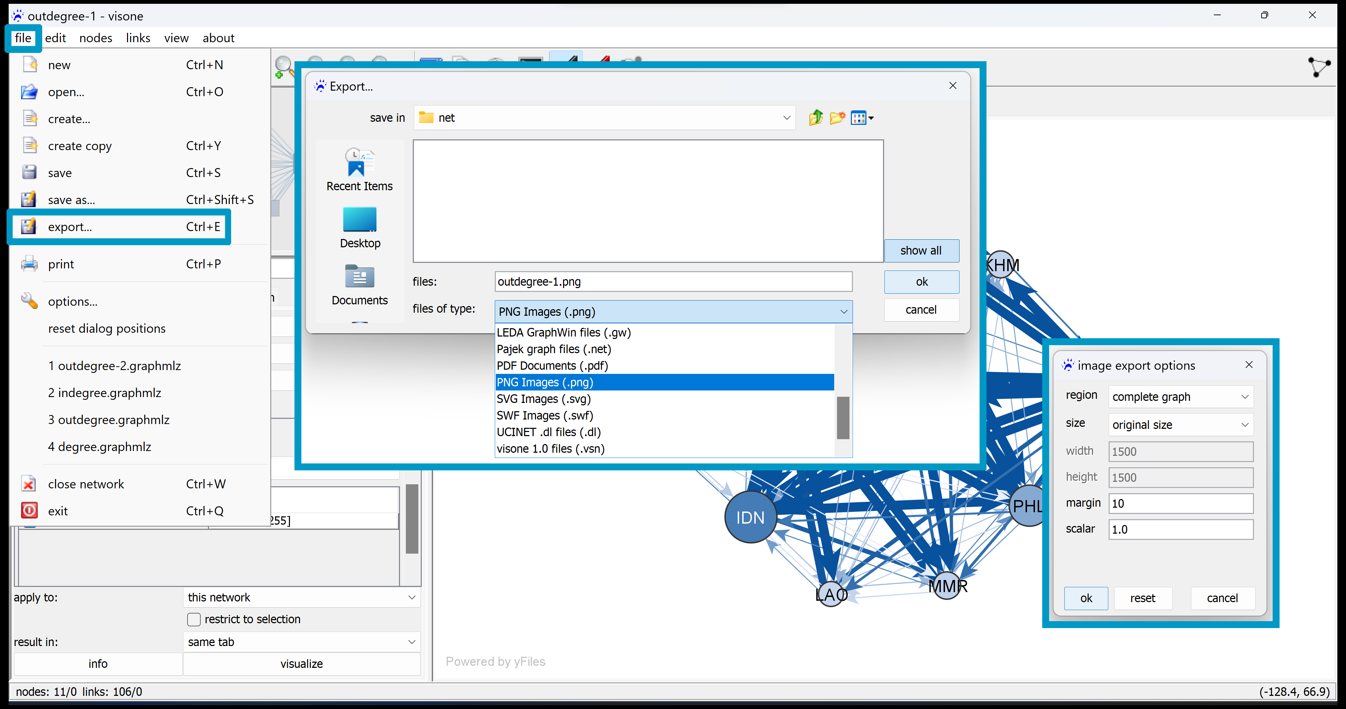Choose UCINET .dl files (.dl) type
The width and height of the screenshot is (1346, 709).
point(665,432)
